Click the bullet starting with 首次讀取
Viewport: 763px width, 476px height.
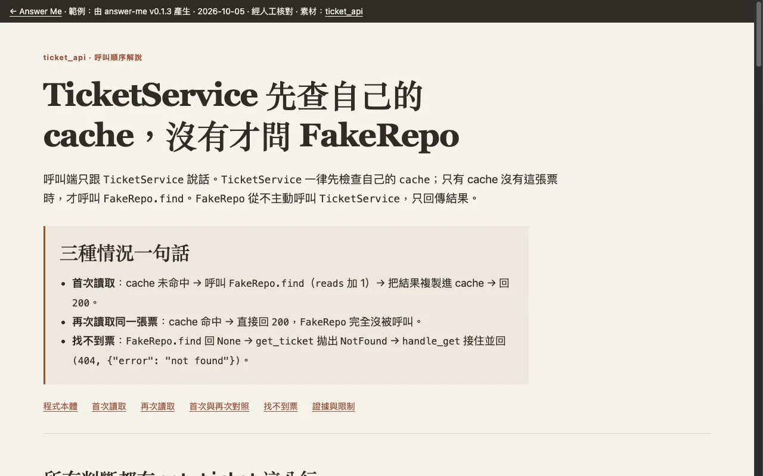(290, 293)
